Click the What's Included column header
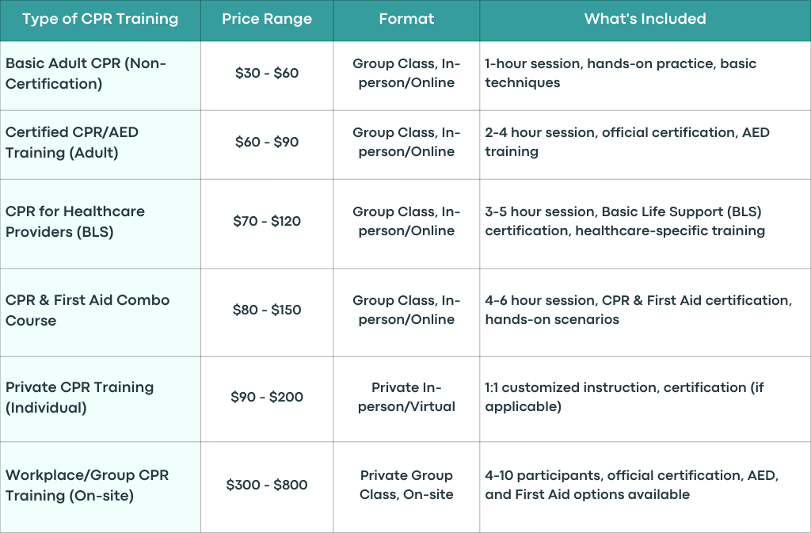 coord(645,19)
